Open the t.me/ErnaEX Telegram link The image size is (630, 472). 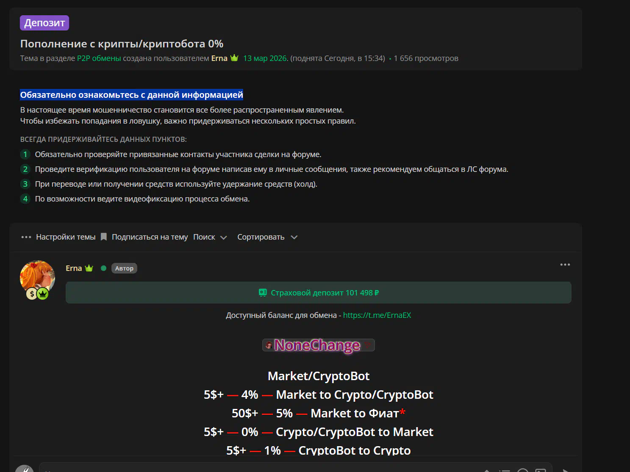[x=377, y=315]
